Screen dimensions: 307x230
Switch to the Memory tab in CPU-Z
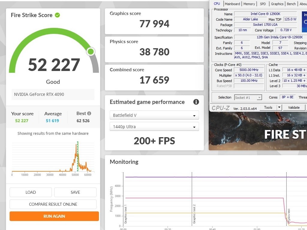pyautogui.click(x=249, y=4)
